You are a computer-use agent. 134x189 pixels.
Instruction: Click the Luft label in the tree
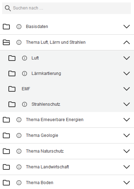coord(35,58)
